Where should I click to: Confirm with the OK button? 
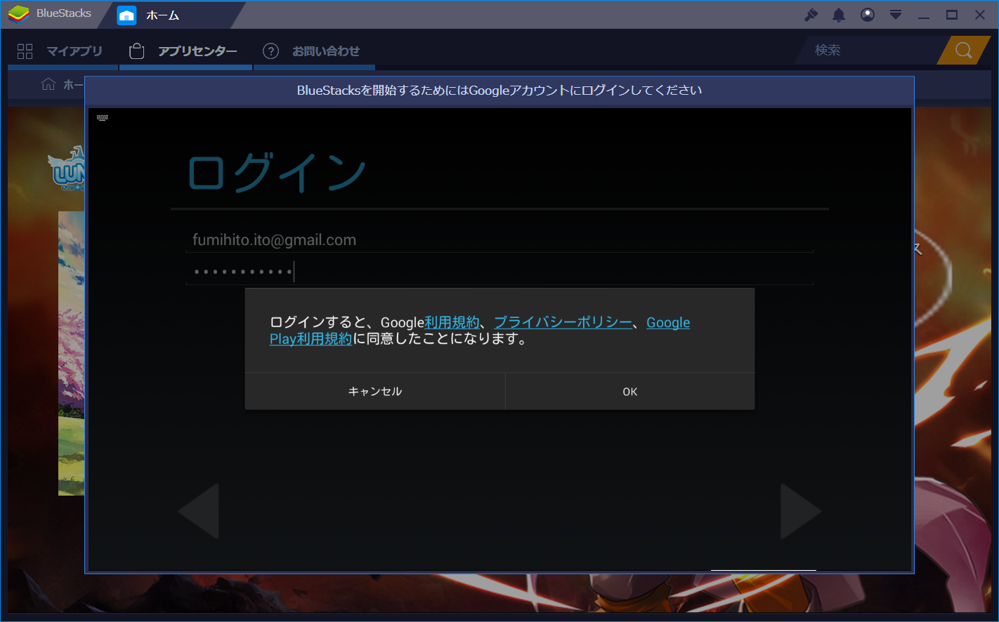point(630,392)
